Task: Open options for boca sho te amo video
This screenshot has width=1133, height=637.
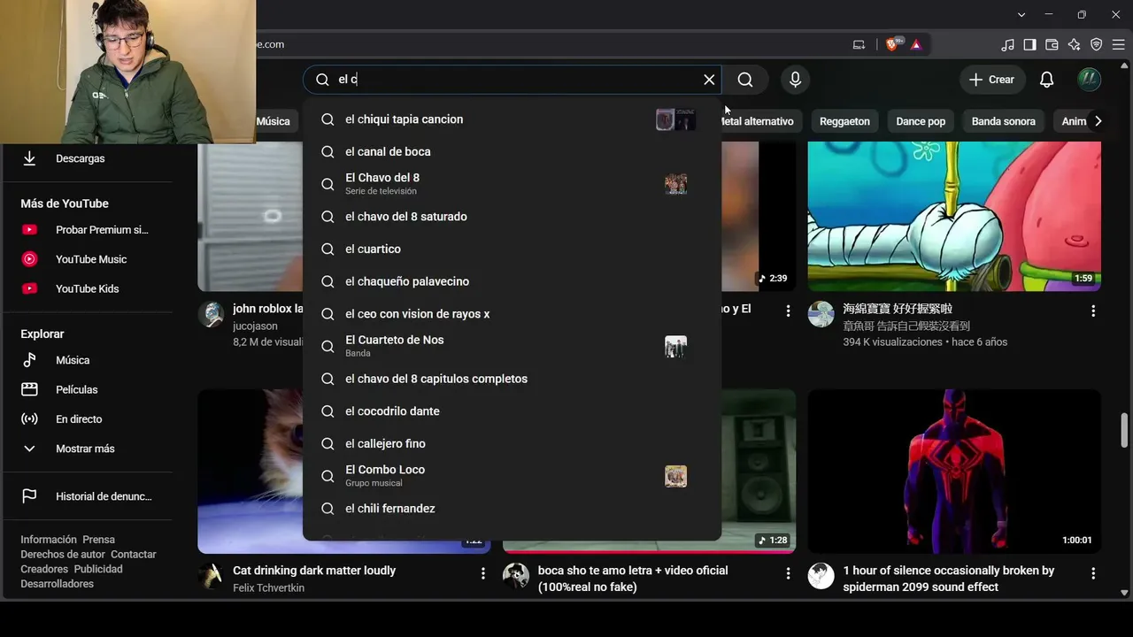Action: (x=788, y=573)
